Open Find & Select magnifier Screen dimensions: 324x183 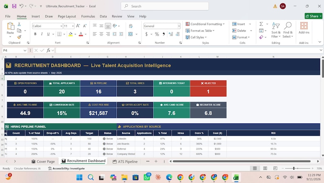(288, 30)
